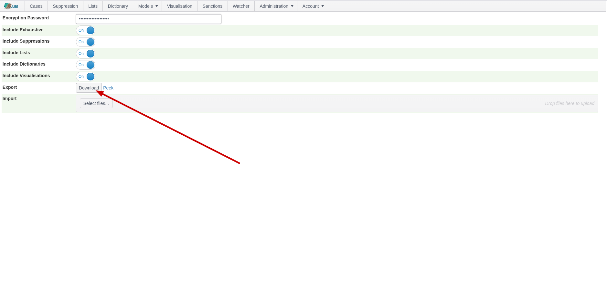Open the Watcher menu item
This screenshot has height=302, width=607.
pos(241,6)
